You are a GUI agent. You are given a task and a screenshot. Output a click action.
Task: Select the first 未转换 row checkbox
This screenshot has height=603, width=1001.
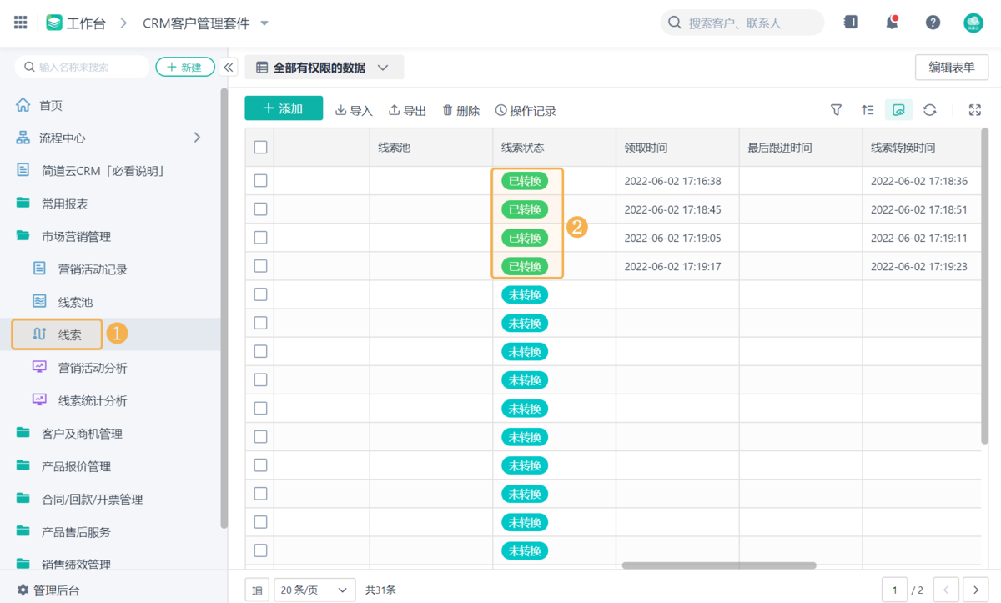(x=260, y=294)
